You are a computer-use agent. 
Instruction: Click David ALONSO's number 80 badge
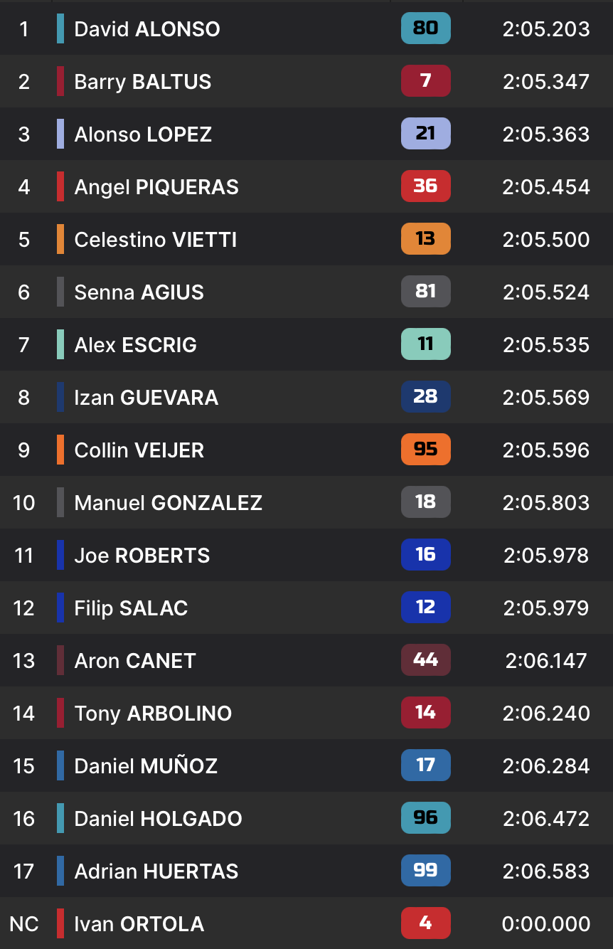(x=425, y=28)
